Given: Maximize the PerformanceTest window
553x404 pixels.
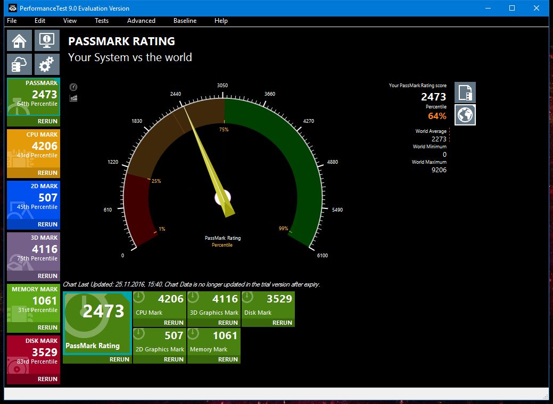Looking at the screenshot, I should click(x=511, y=8).
